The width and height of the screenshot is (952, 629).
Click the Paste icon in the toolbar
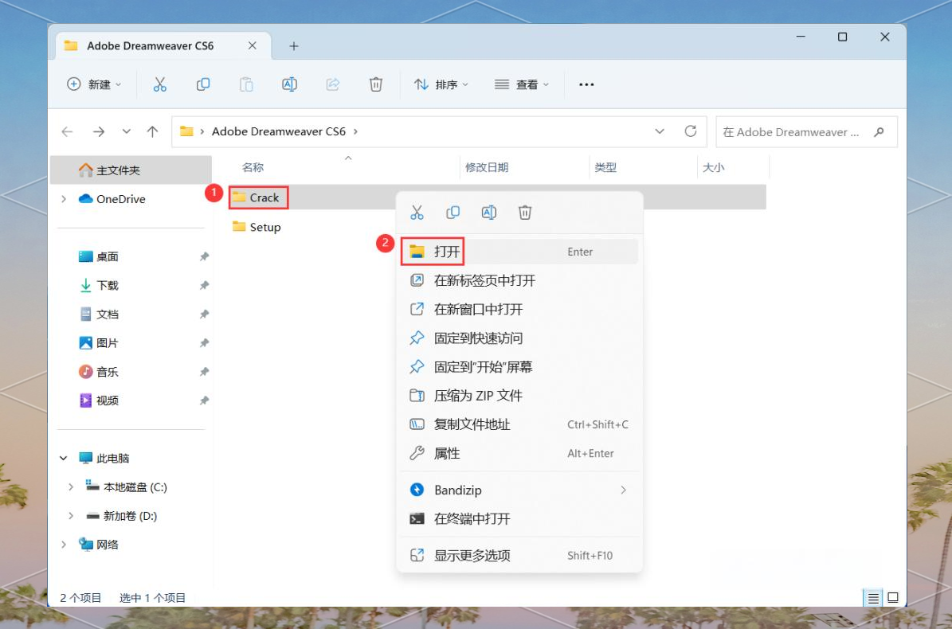click(246, 84)
